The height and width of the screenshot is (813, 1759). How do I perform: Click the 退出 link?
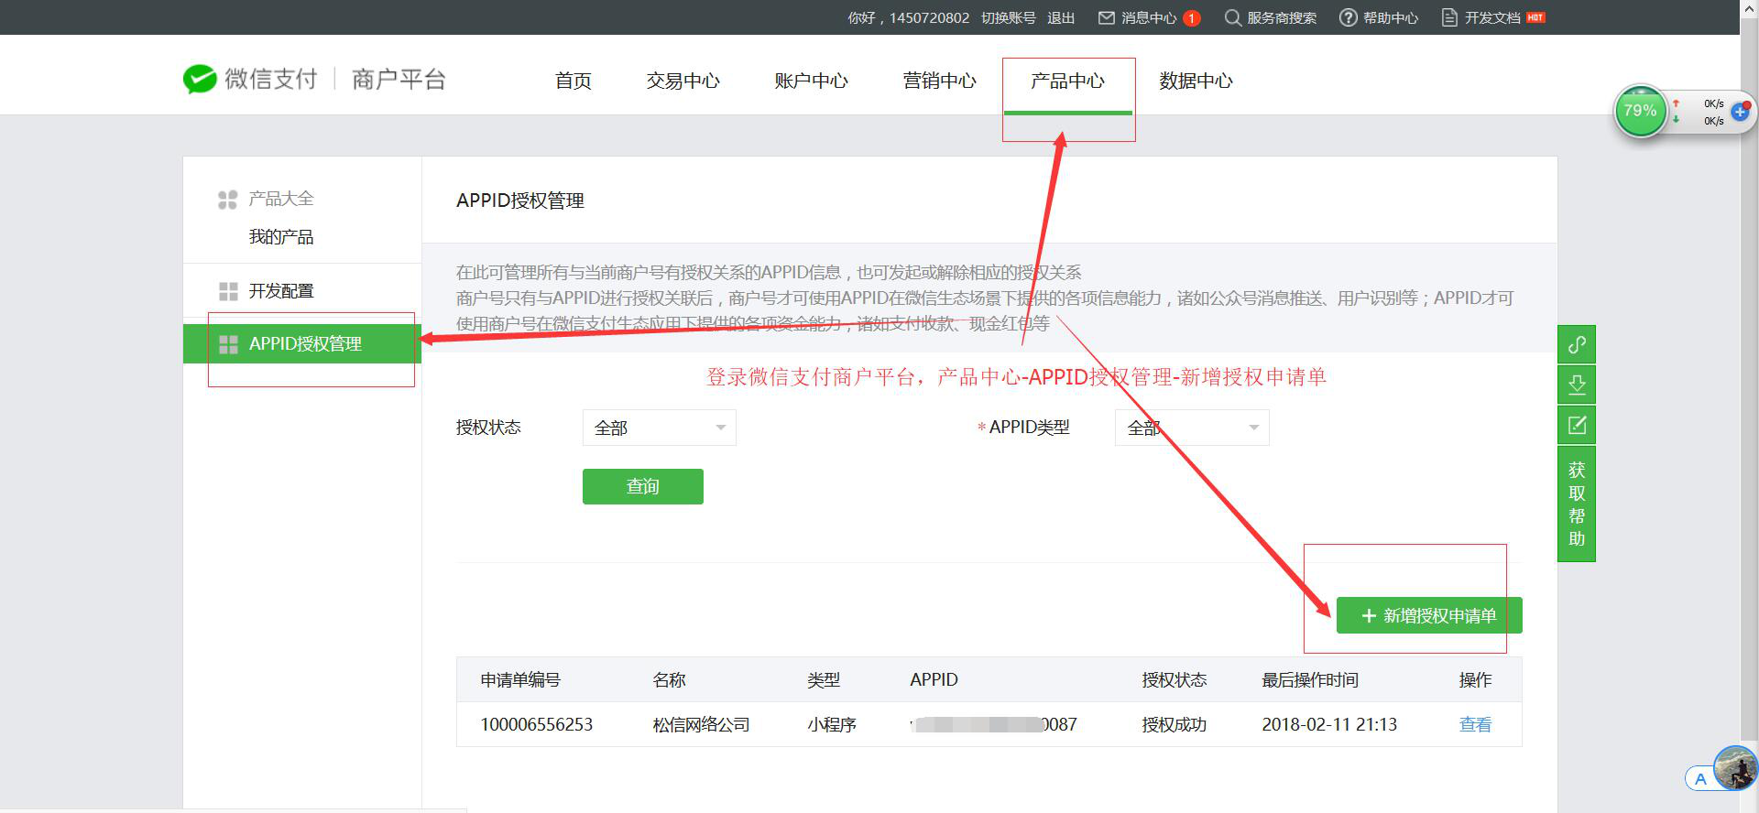pyautogui.click(x=1061, y=17)
